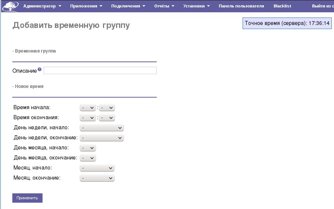Open the Время начала hour dropdown

[x=88, y=108]
